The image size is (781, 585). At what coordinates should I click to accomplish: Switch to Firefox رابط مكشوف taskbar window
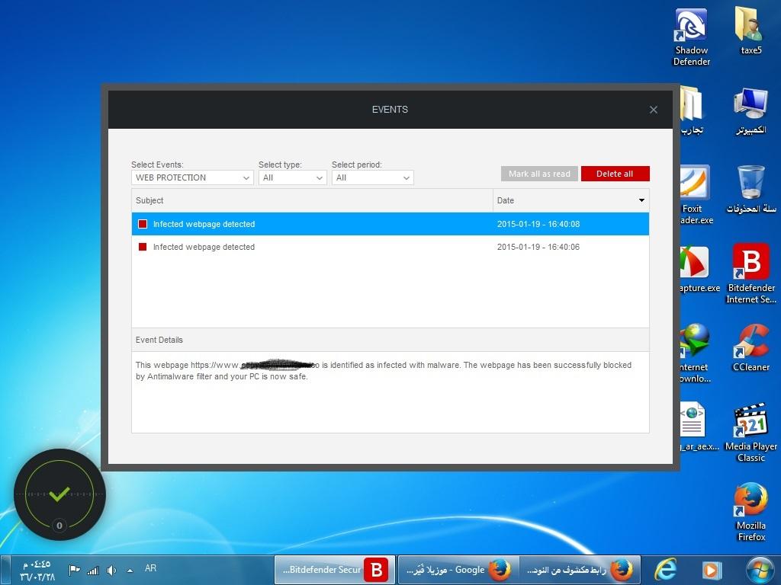580,570
